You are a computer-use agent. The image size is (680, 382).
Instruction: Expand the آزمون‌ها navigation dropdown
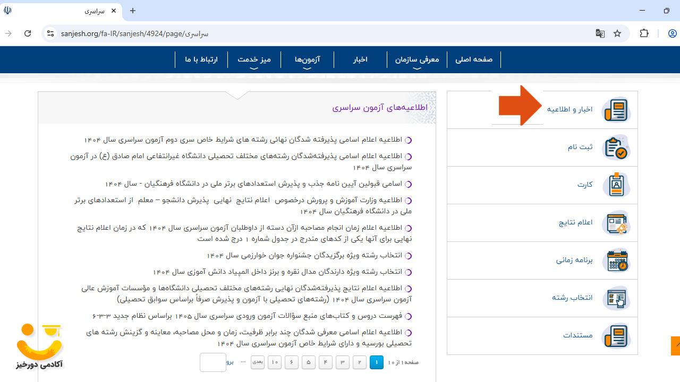pos(307,60)
